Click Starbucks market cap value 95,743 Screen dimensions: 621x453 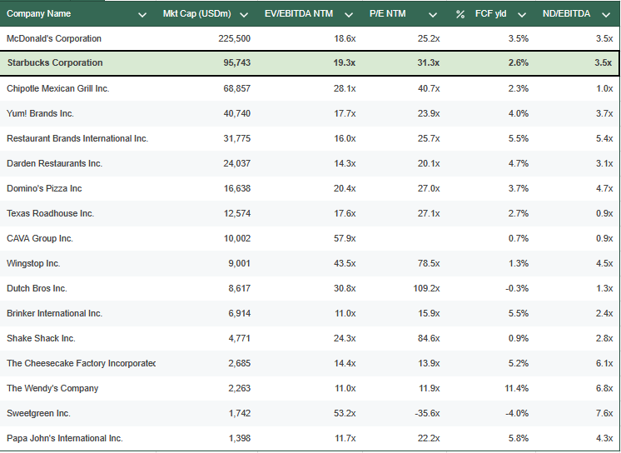(x=237, y=62)
